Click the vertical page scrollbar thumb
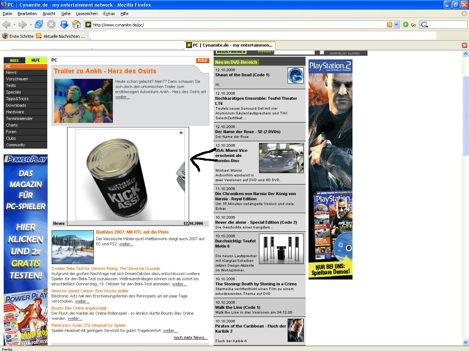Screen dimensions: 469x351 tap(466, 116)
